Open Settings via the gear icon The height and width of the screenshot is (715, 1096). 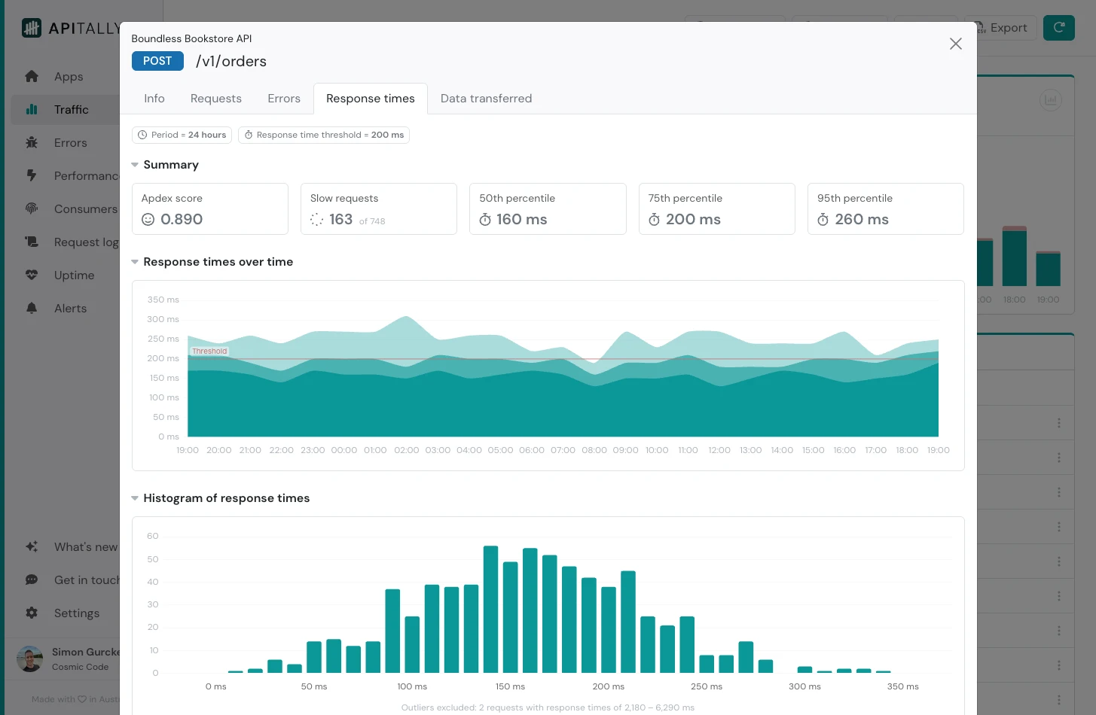[32, 613]
